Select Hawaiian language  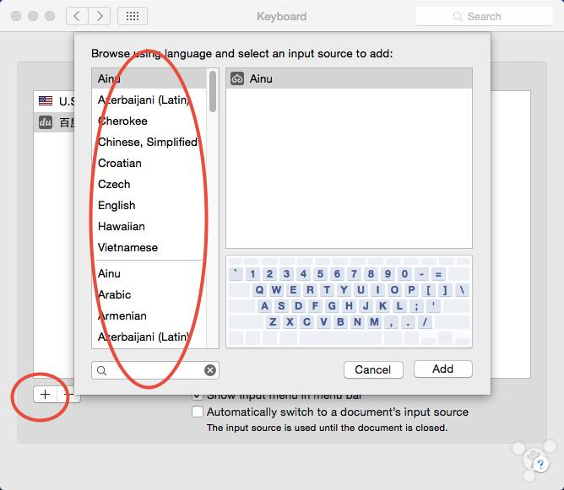tap(149, 226)
